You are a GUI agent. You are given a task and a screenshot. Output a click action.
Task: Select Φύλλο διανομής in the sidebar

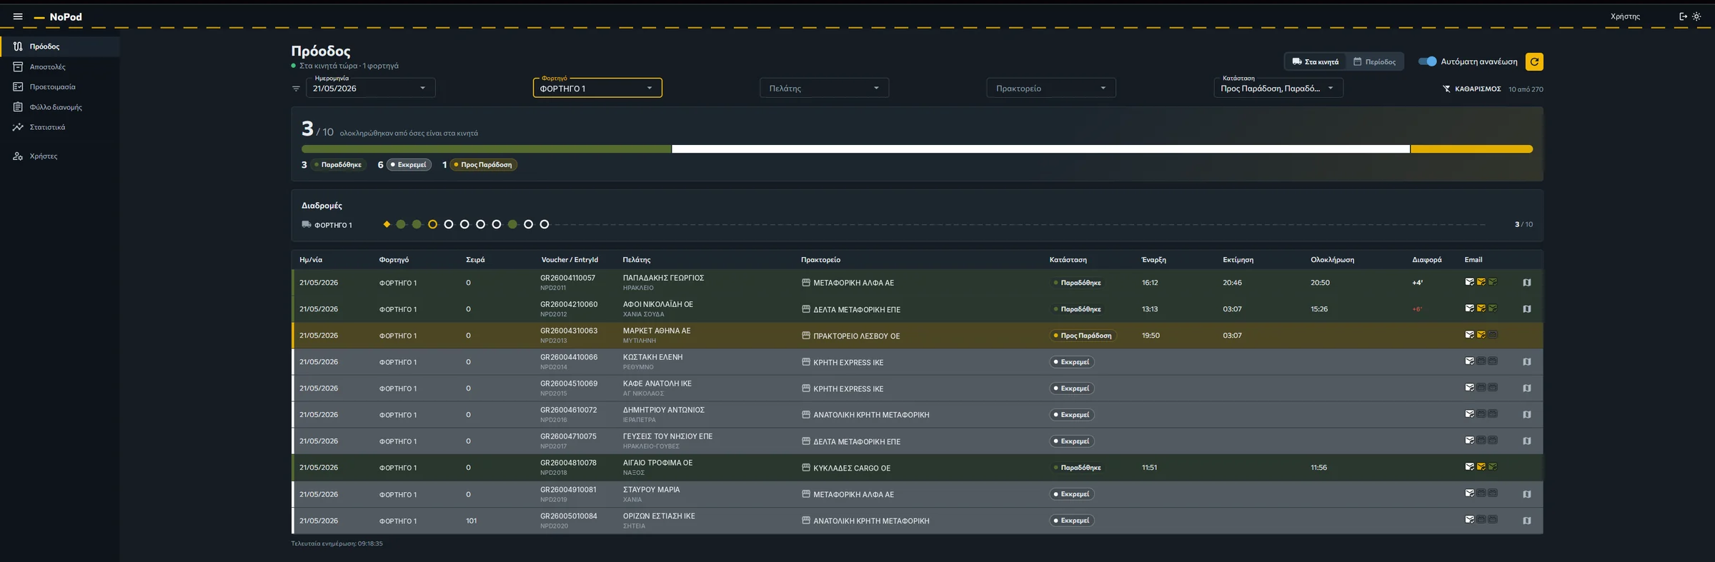coord(60,107)
